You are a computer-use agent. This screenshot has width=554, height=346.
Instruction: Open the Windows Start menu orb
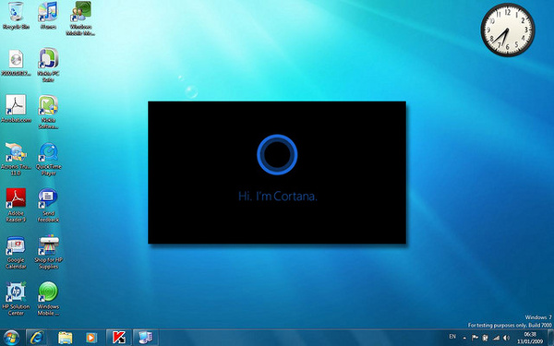point(11,338)
